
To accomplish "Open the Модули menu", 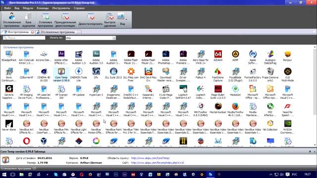I will [x=28, y=8].
